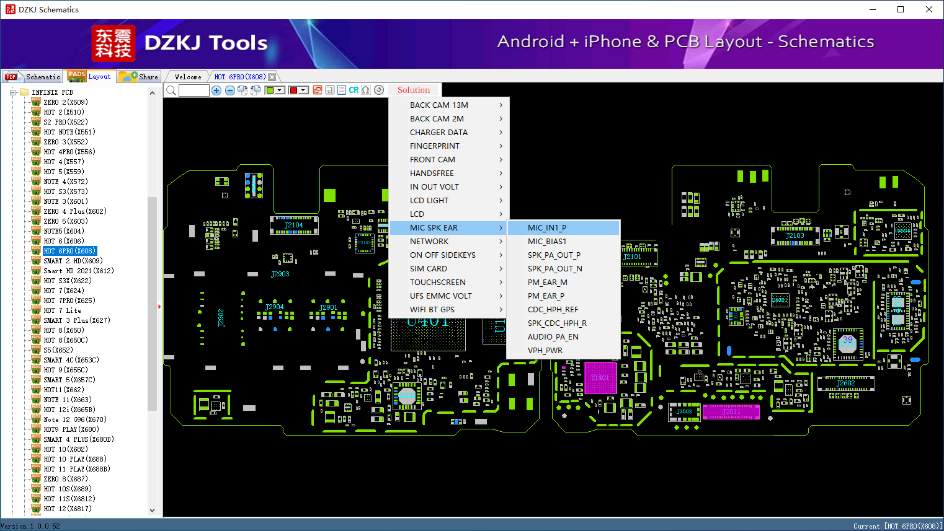The image size is (944, 531).
Task: Open the CHARGER DATA submenu
Action: pyautogui.click(x=449, y=133)
